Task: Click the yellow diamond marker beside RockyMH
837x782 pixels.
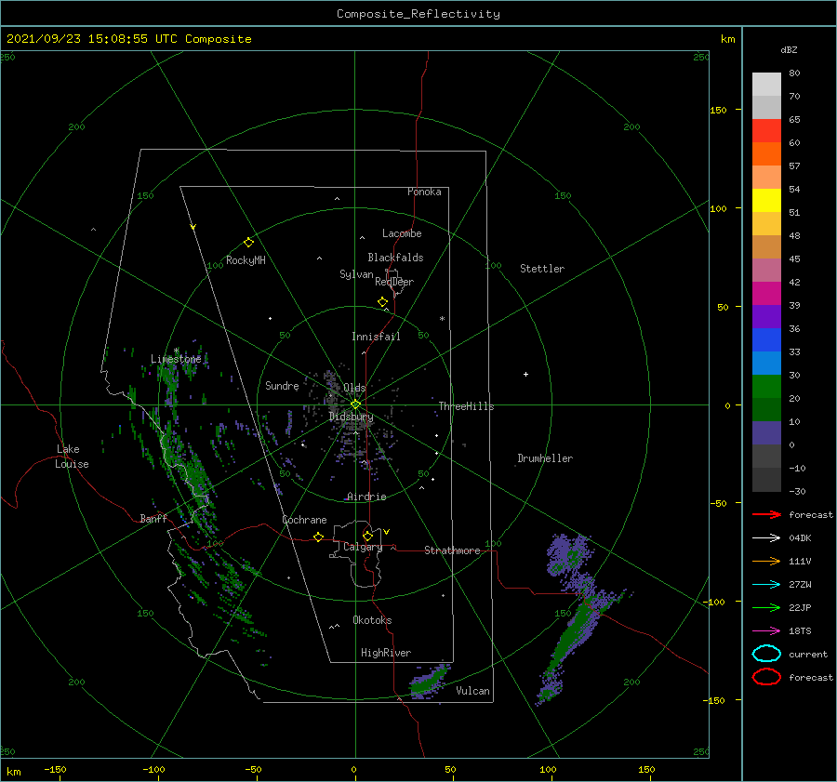Action: click(248, 243)
